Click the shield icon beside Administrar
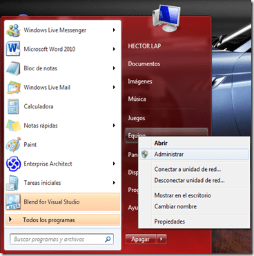 tap(144, 154)
